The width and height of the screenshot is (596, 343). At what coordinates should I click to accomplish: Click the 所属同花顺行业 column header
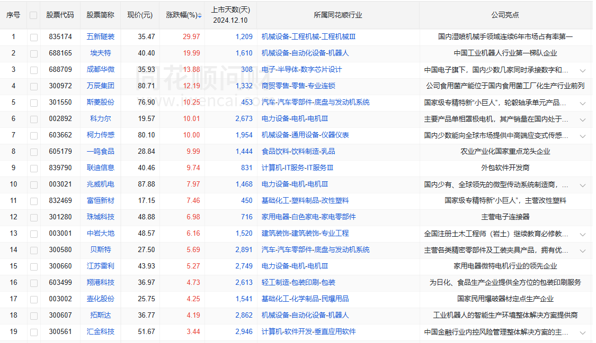pyautogui.click(x=338, y=15)
